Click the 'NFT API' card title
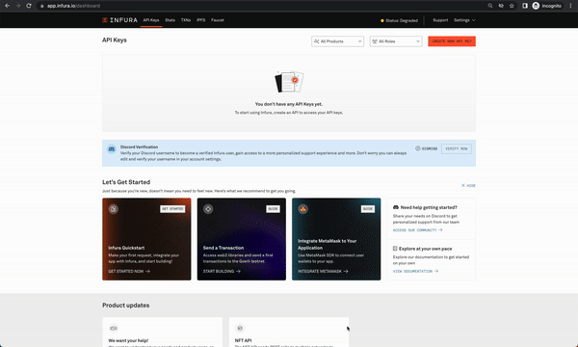Image resolution: width=578 pixels, height=347 pixels. pyautogui.click(x=243, y=340)
